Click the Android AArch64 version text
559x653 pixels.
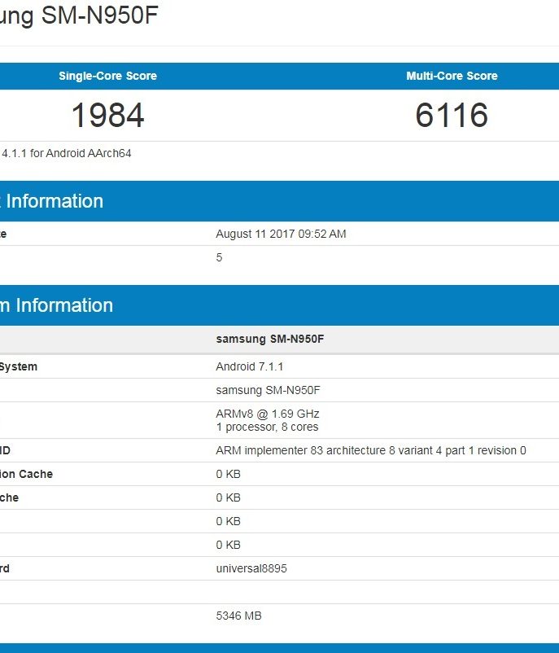(67, 153)
